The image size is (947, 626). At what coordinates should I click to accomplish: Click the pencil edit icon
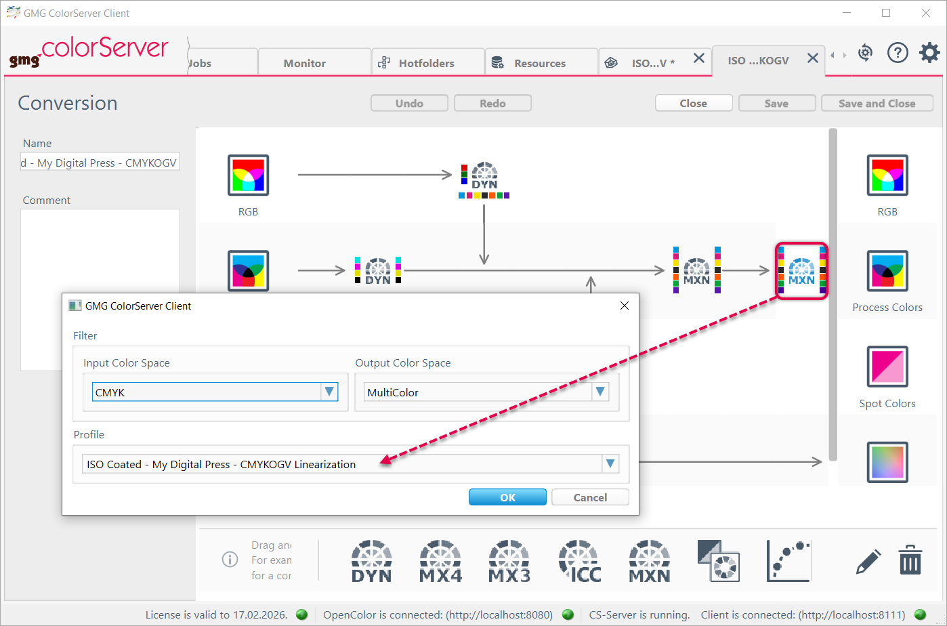[x=868, y=562]
